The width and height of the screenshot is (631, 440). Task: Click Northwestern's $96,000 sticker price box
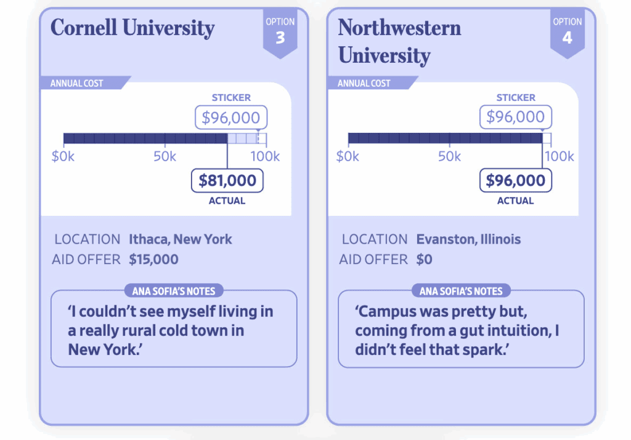[516, 117]
